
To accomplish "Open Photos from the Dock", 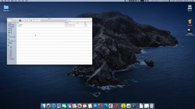I will point(80,106).
